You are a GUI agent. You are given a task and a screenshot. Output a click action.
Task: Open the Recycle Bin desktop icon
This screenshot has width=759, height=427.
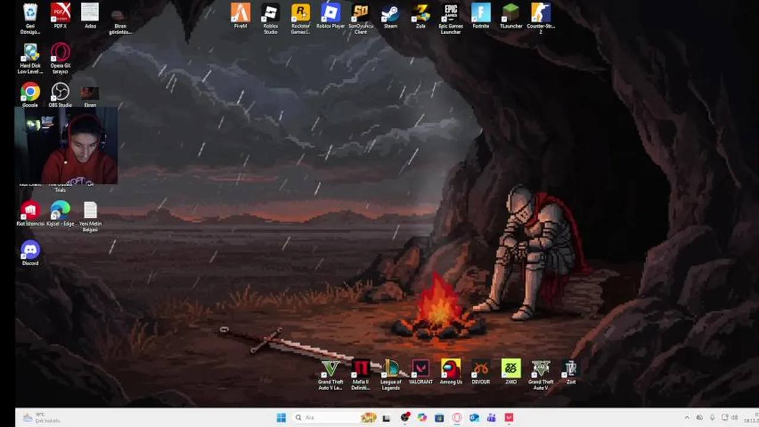coord(30,18)
